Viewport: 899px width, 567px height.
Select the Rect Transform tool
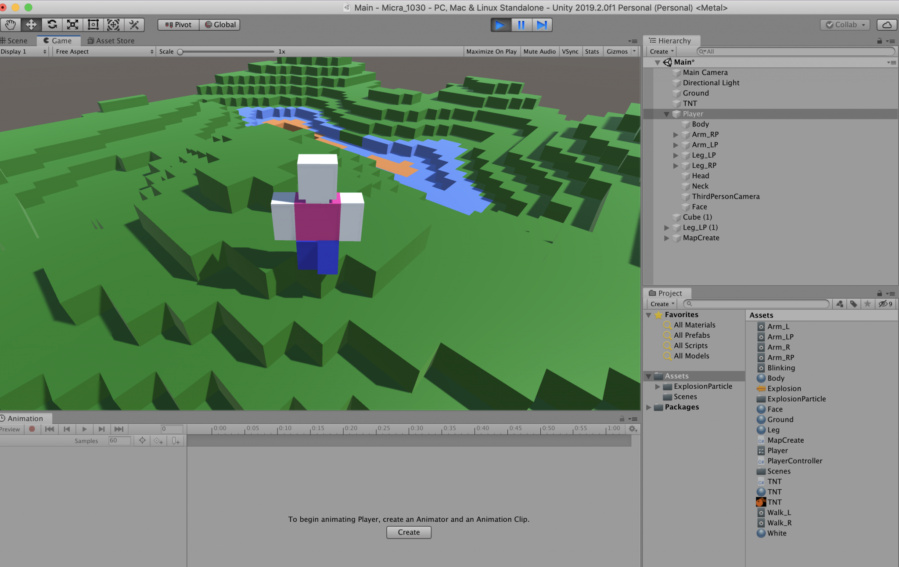pos(93,25)
